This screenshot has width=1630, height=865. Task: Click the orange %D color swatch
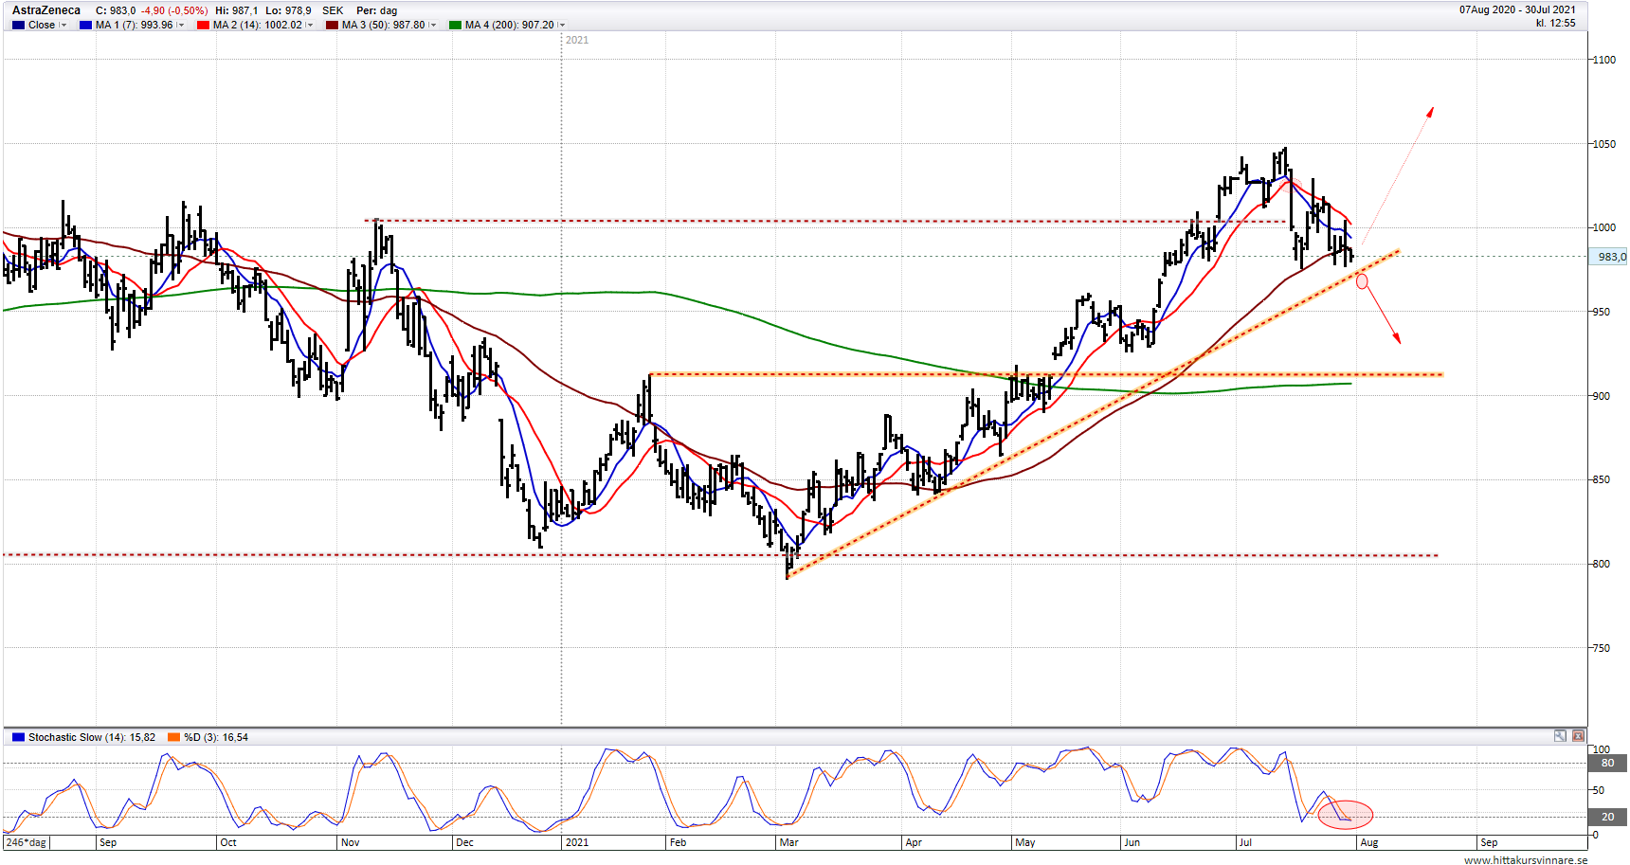(x=173, y=737)
